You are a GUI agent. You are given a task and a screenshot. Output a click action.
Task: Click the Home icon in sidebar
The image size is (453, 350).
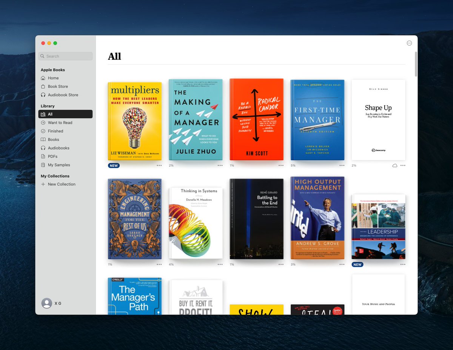point(43,78)
